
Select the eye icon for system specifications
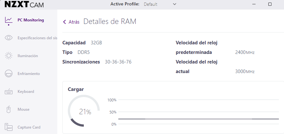coord(9,38)
